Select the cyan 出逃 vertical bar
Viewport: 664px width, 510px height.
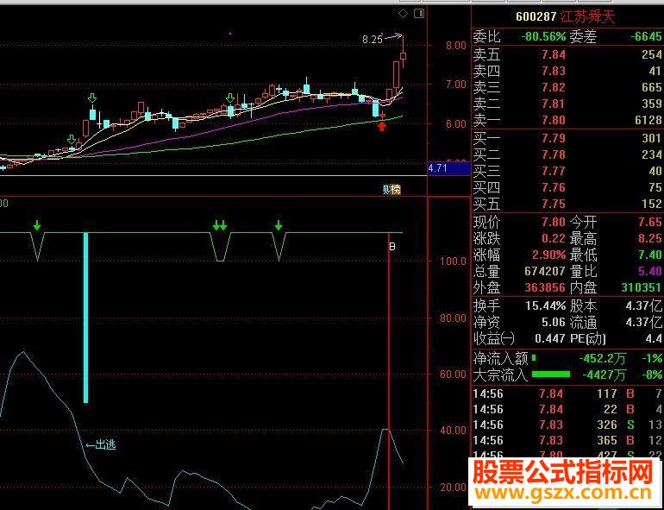(86, 318)
